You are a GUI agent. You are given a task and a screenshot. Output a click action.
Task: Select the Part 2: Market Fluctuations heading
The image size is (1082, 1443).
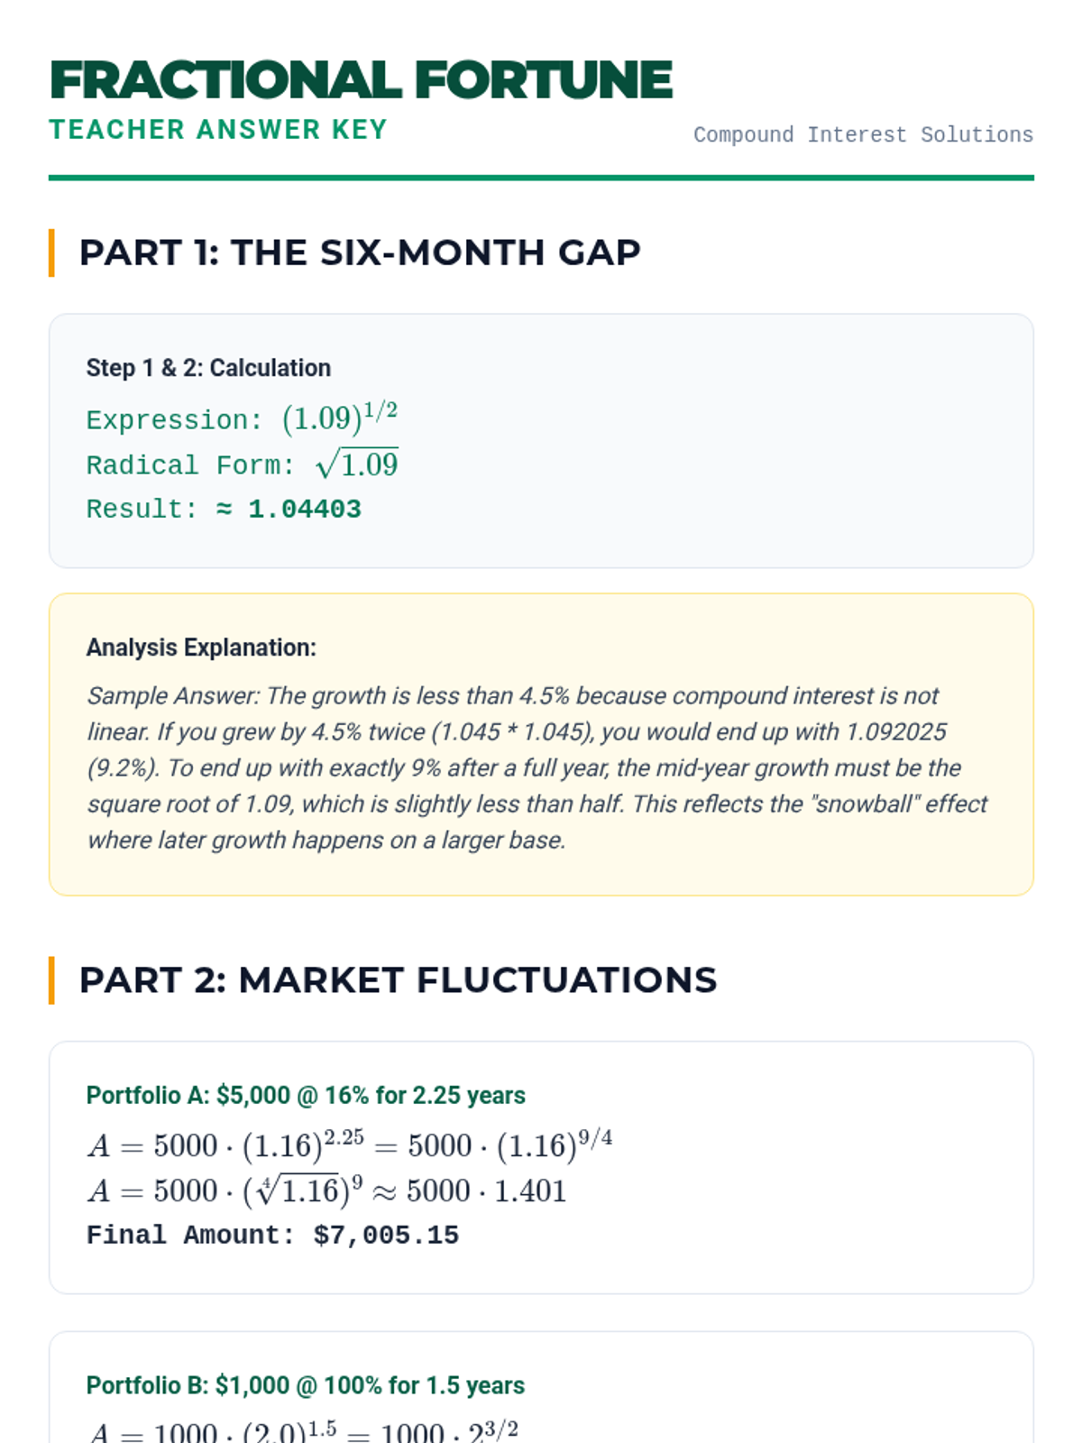pos(398,980)
